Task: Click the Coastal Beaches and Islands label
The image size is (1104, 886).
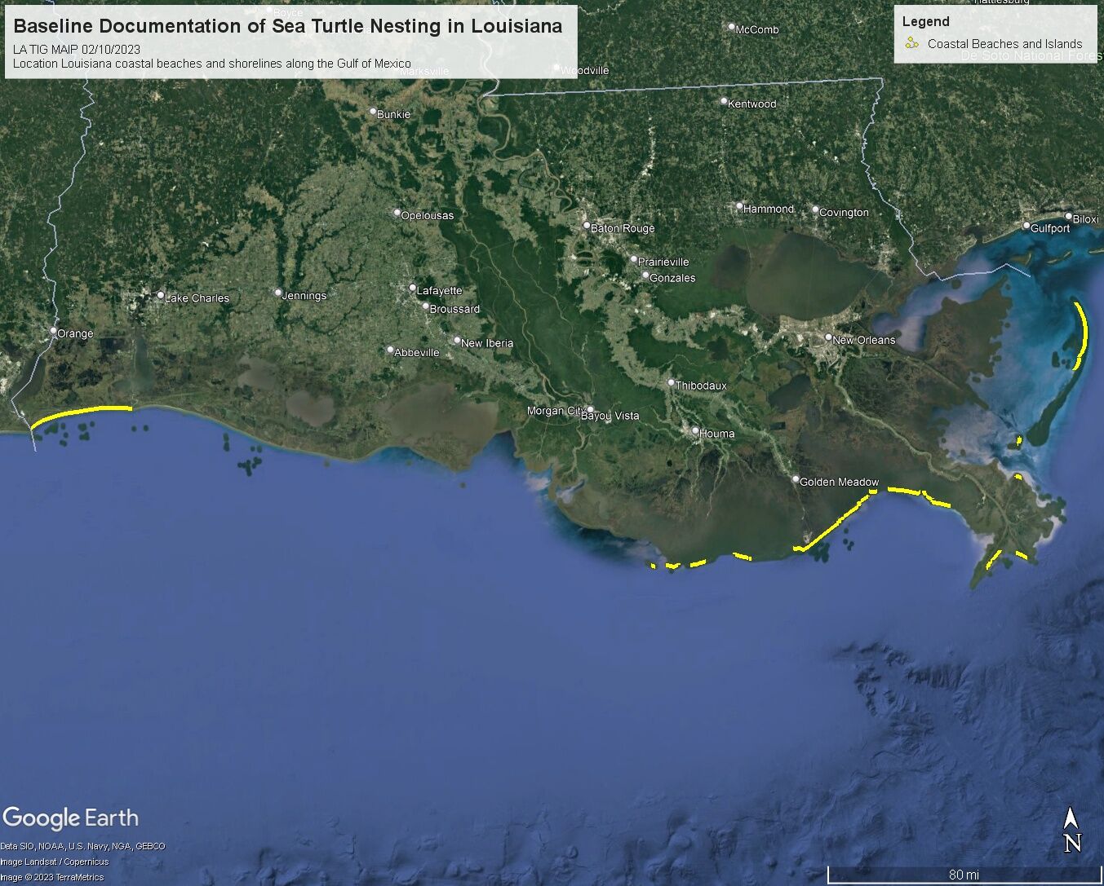Action: (x=1004, y=44)
